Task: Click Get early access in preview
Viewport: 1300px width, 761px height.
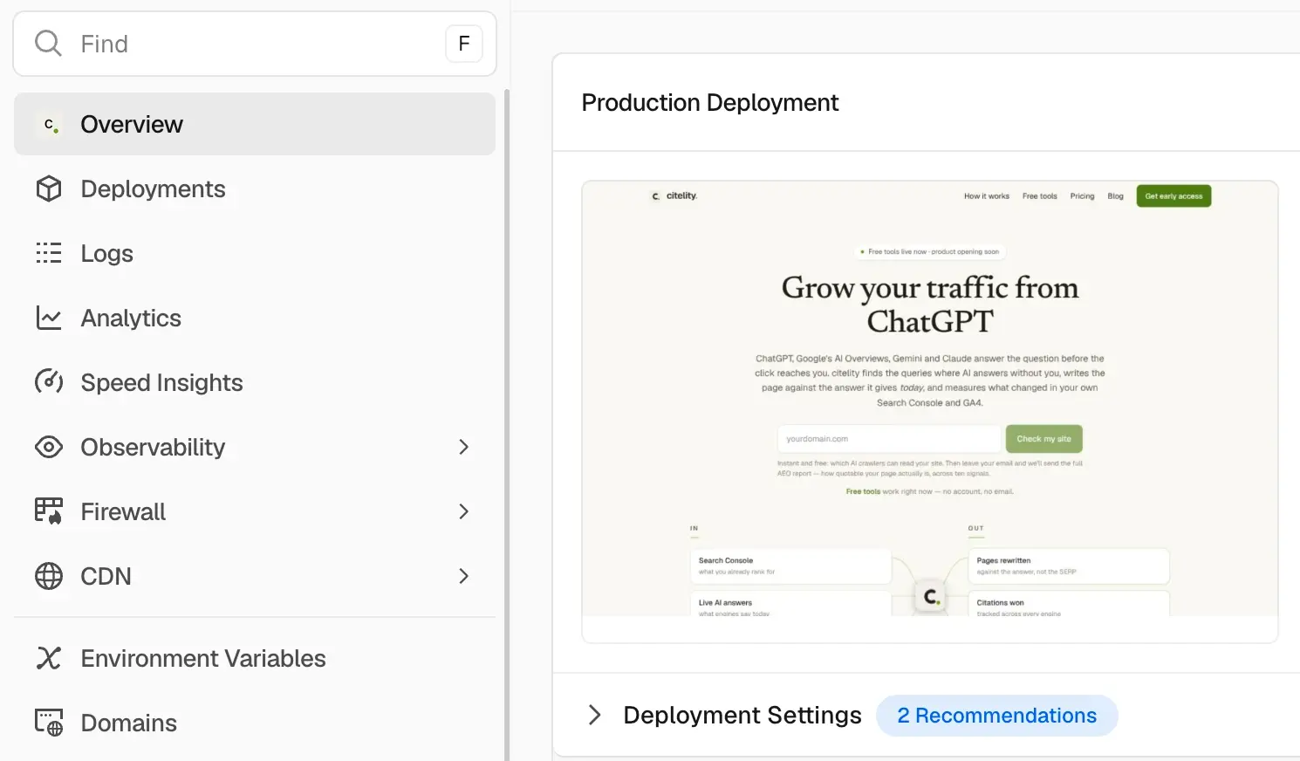Action: tap(1173, 196)
